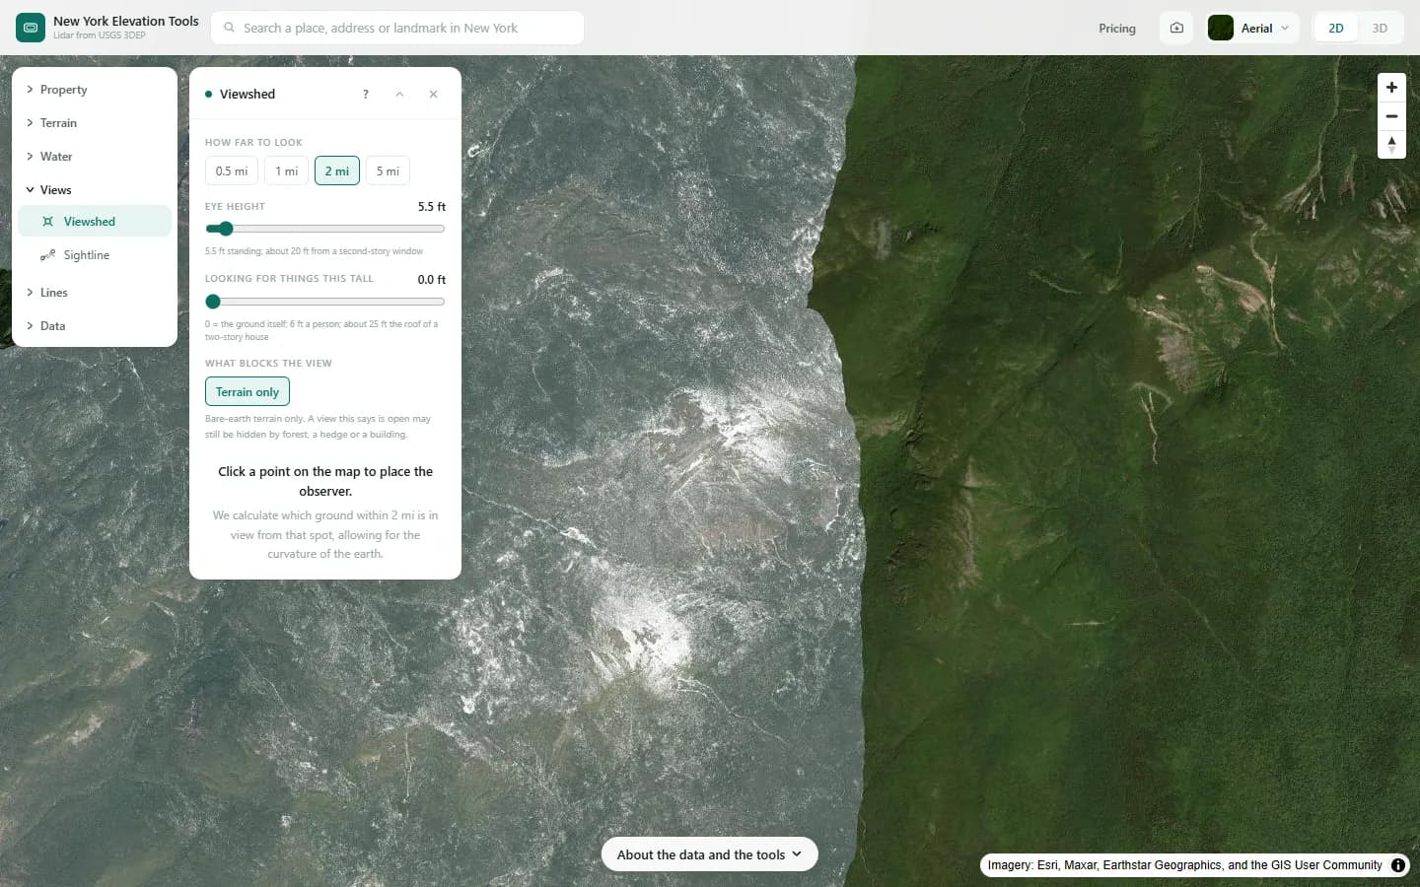Click the HOW FAR TO LOOK label
This screenshot has width=1420, height=887.
(x=253, y=143)
